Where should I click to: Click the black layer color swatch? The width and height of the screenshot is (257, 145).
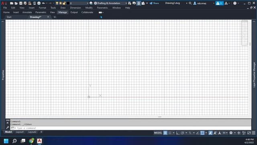68,3
